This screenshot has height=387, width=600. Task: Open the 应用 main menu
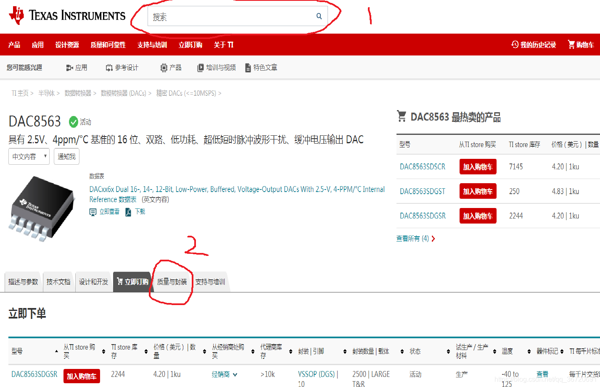[x=38, y=45]
